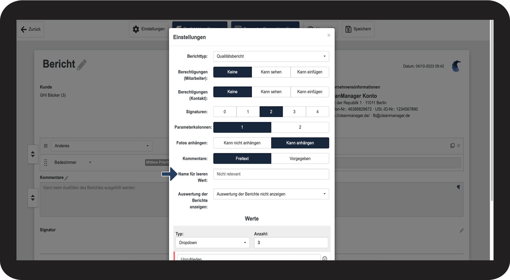Click the date text Datum: 04/10-2023 09:42
The height and width of the screenshot is (280, 510).
pyautogui.click(x=423, y=66)
